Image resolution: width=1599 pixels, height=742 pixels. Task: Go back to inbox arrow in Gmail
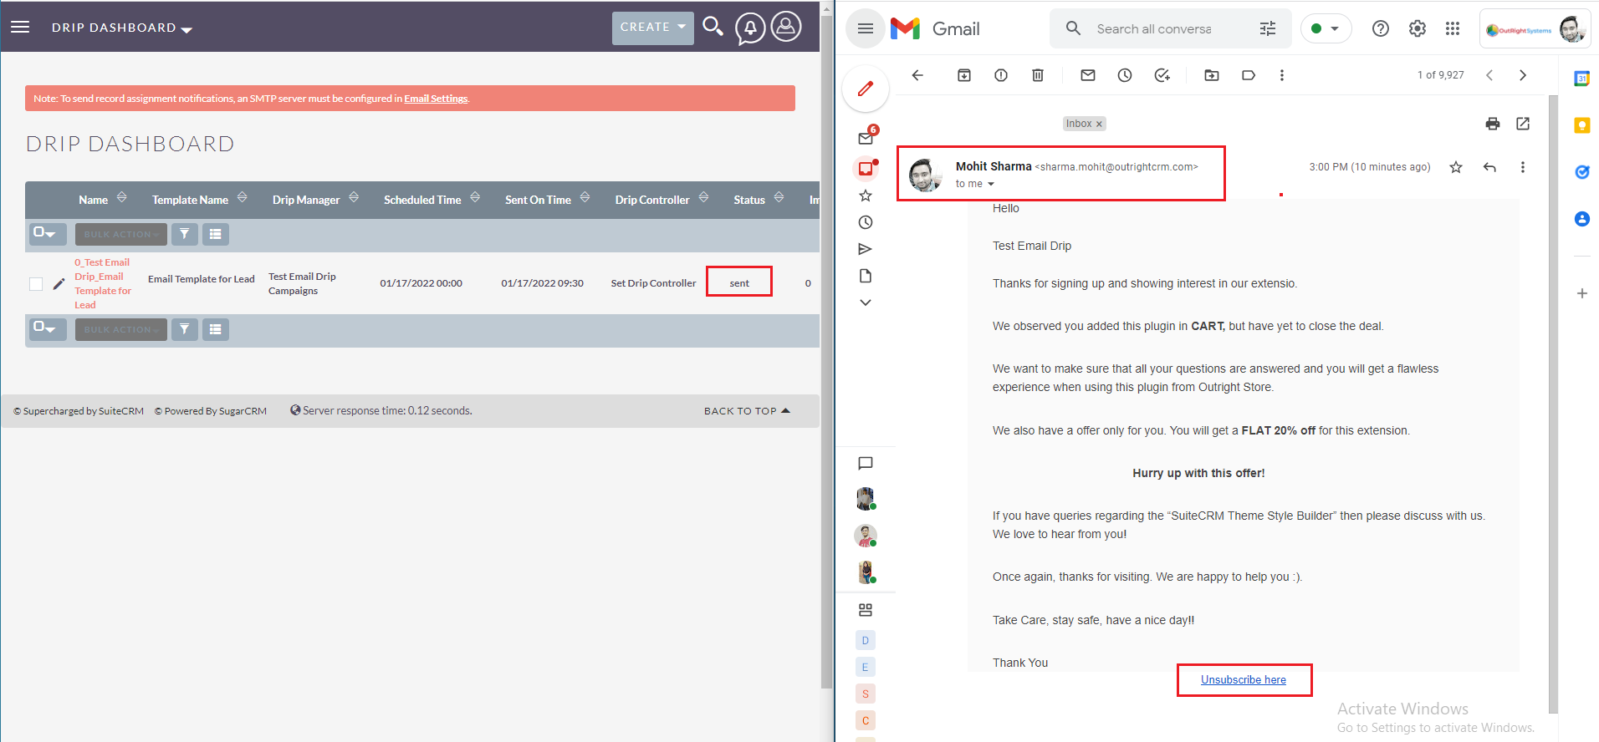click(x=917, y=75)
